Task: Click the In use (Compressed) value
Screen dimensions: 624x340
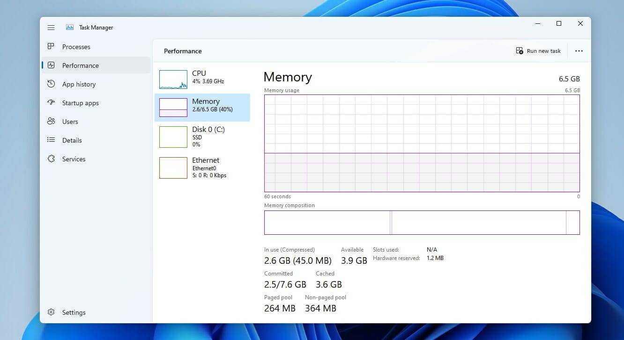Action: click(297, 260)
